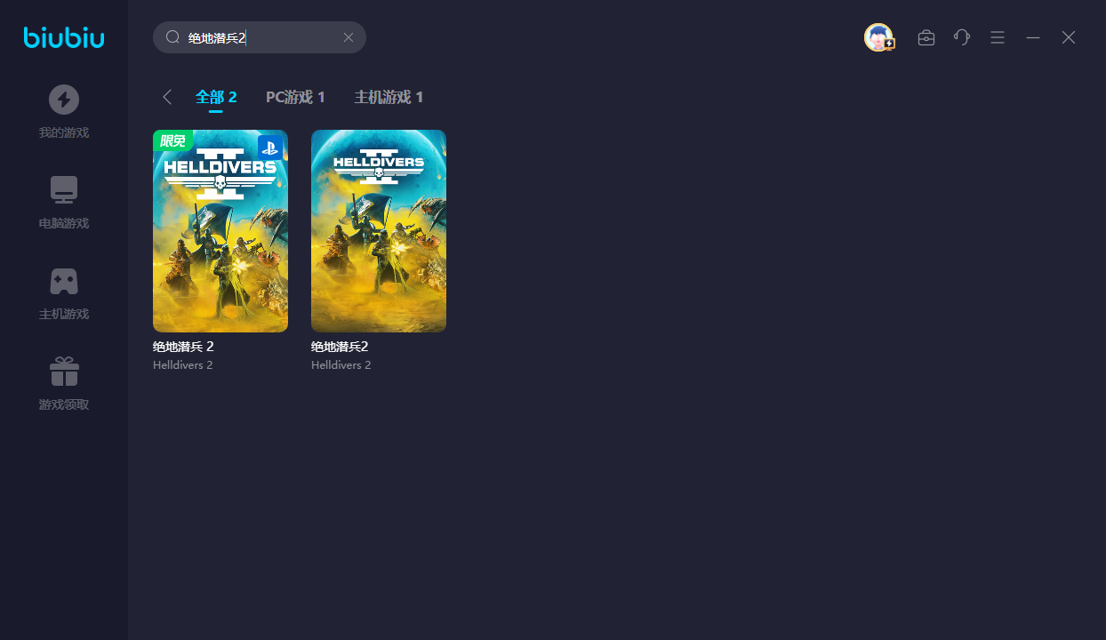Open the hamburger main menu
The height and width of the screenshot is (640, 1106).
[x=998, y=37]
